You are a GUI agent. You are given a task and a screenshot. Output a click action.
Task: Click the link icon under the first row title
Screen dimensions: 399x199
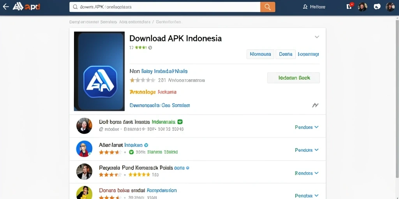coord(101,129)
